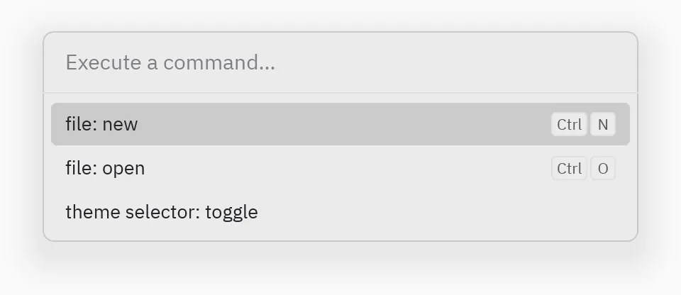Image resolution: width=681 pixels, height=295 pixels.
Task: Run the "theme selector: toggle" command
Action: 340,212
